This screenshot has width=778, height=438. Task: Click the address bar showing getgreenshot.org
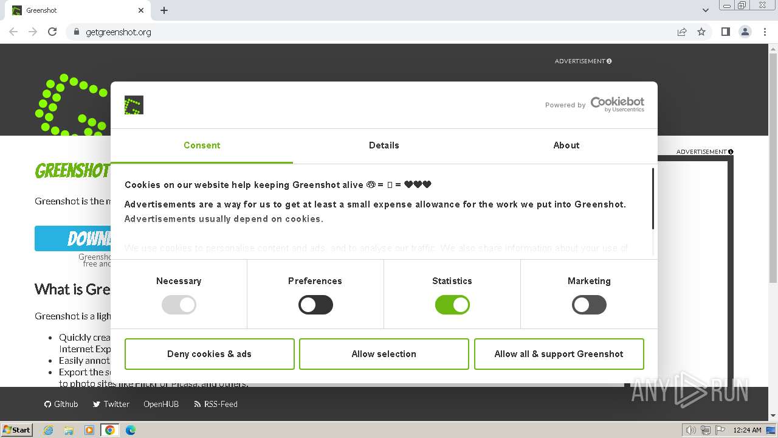[371, 32]
